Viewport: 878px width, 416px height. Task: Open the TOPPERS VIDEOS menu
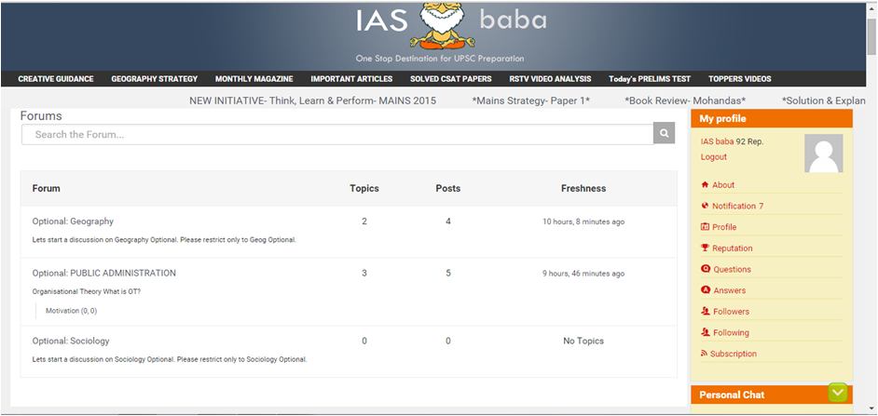pos(740,79)
